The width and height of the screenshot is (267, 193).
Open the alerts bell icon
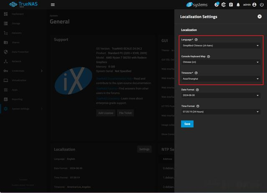(x=238, y=5)
